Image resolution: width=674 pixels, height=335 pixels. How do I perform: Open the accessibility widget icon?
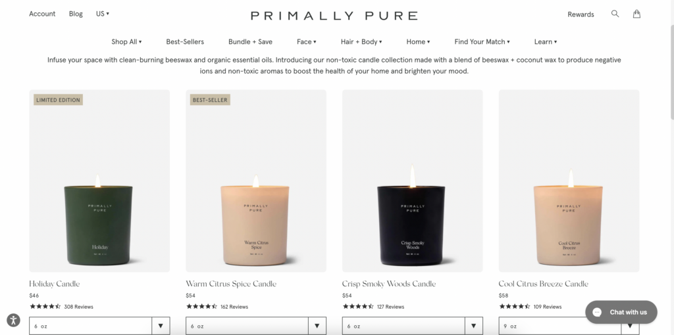click(13, 320)
